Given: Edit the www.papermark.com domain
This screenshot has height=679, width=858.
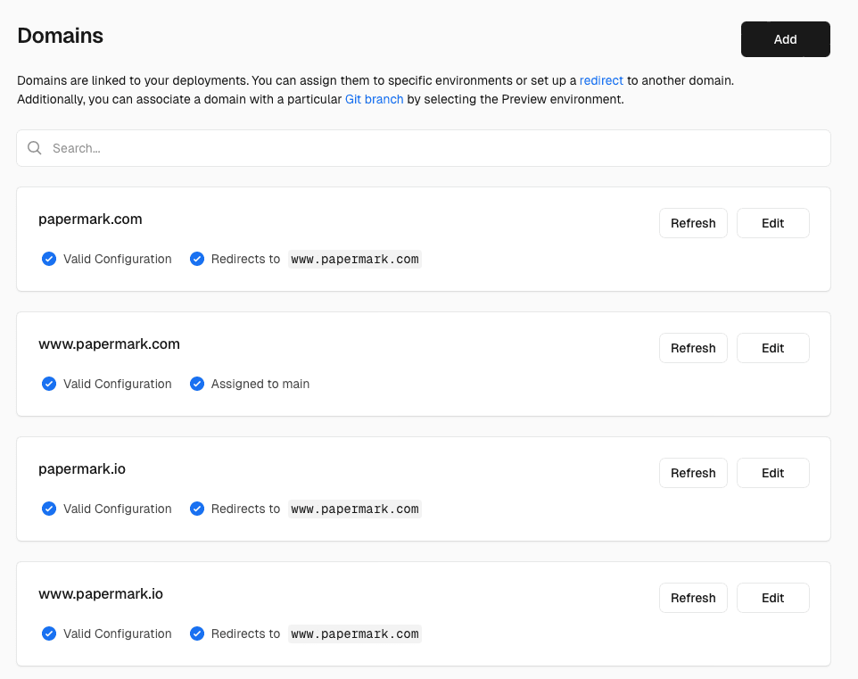Looking at the screenshot, I should [772, 348].
